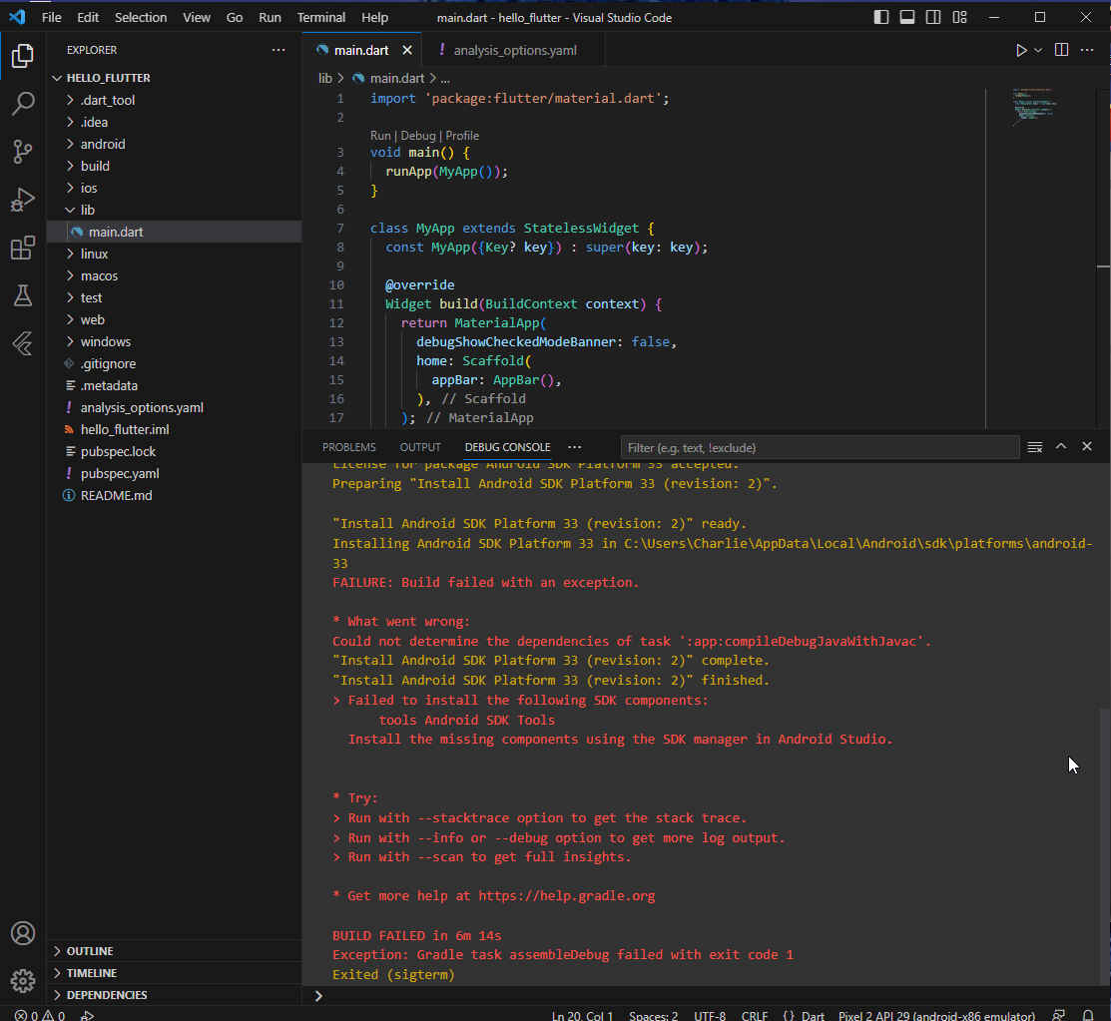1111x1021 pixels.
Task: Open pubspec.yaml in the explorer
Action: (120, 473)
